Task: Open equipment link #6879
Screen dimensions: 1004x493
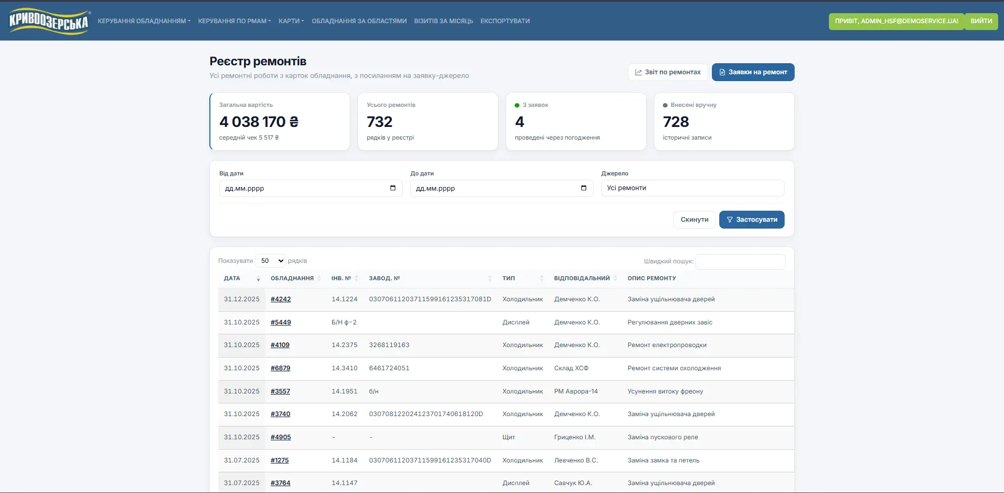Action: [281, 368]
